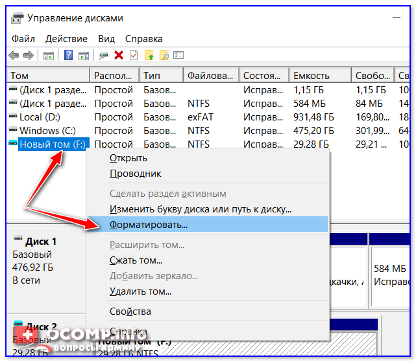
Task: Select the Windows (C:) volume row
Action: click(208, 131)
